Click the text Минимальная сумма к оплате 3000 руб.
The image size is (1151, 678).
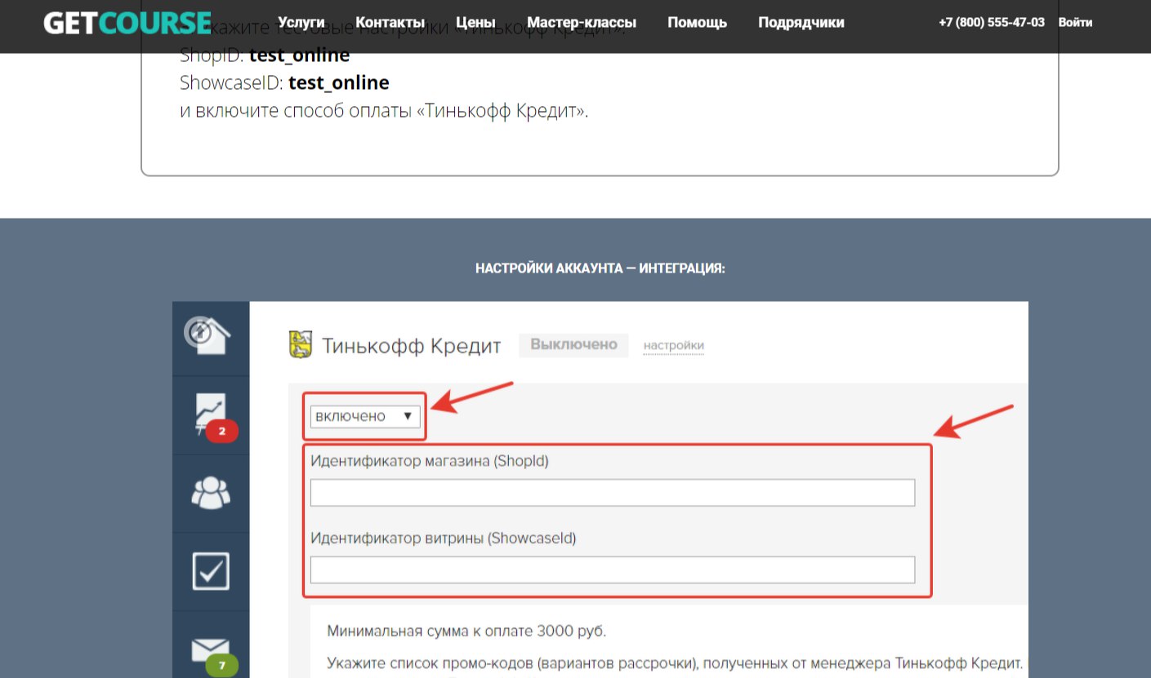[x=466, y=631]
